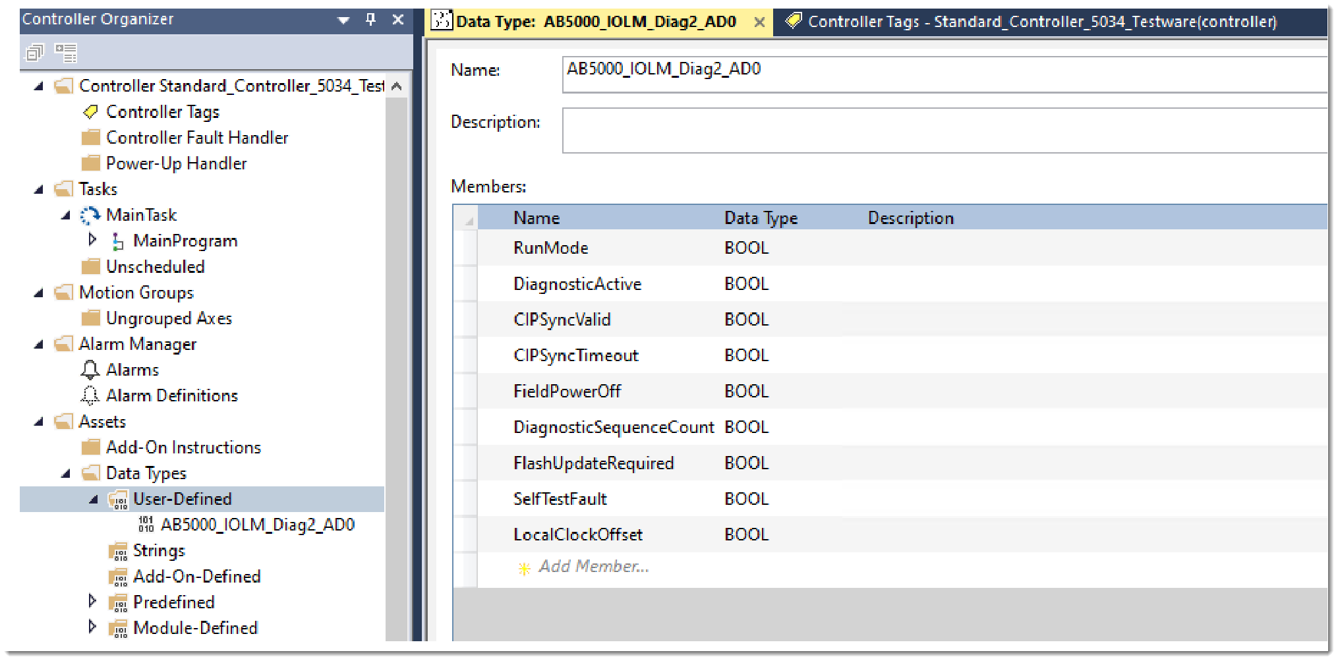Collapse the User-Defined data types node
Image resolution: width=1338 pixels, height=661 pixels.
94,500
